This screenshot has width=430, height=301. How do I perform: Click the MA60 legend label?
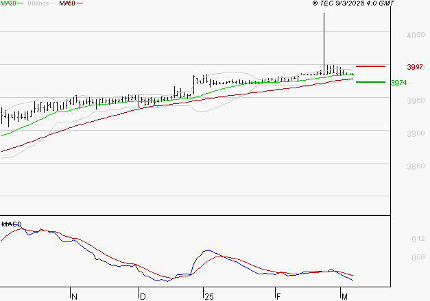67,3
